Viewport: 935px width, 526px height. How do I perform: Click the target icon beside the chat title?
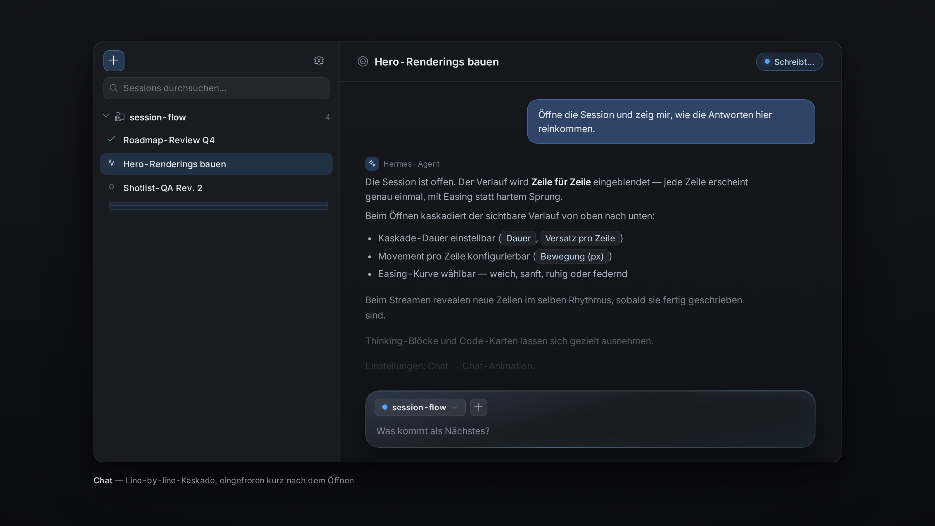click(x=363, y=61)
